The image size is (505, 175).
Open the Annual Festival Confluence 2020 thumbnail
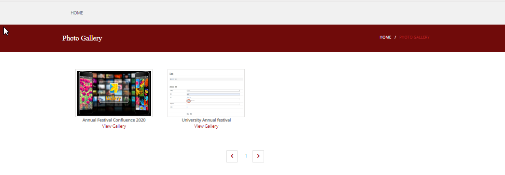click(114, 93)
